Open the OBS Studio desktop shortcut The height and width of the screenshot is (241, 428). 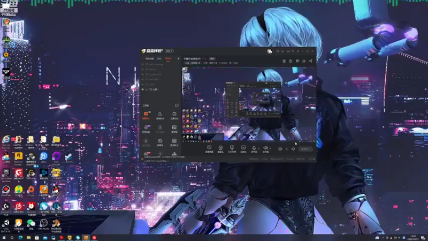(x=44, y=224)
